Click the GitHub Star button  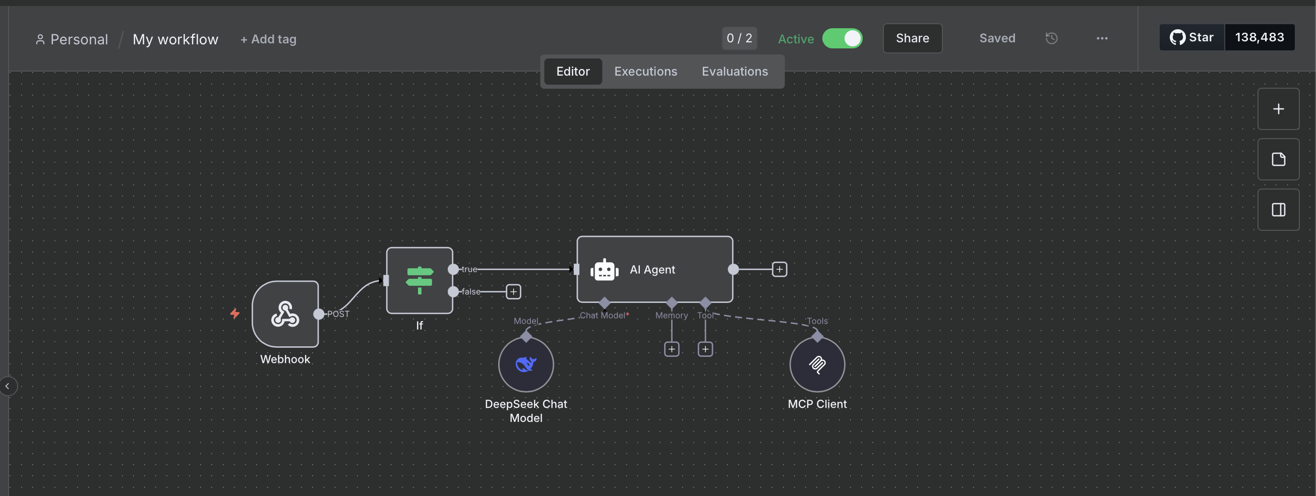[x=1191, y=37]
